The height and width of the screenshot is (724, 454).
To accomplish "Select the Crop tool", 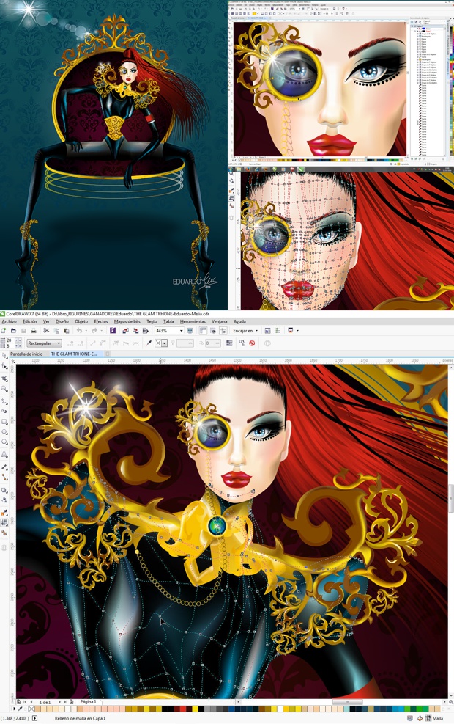I will pos(4,378).
